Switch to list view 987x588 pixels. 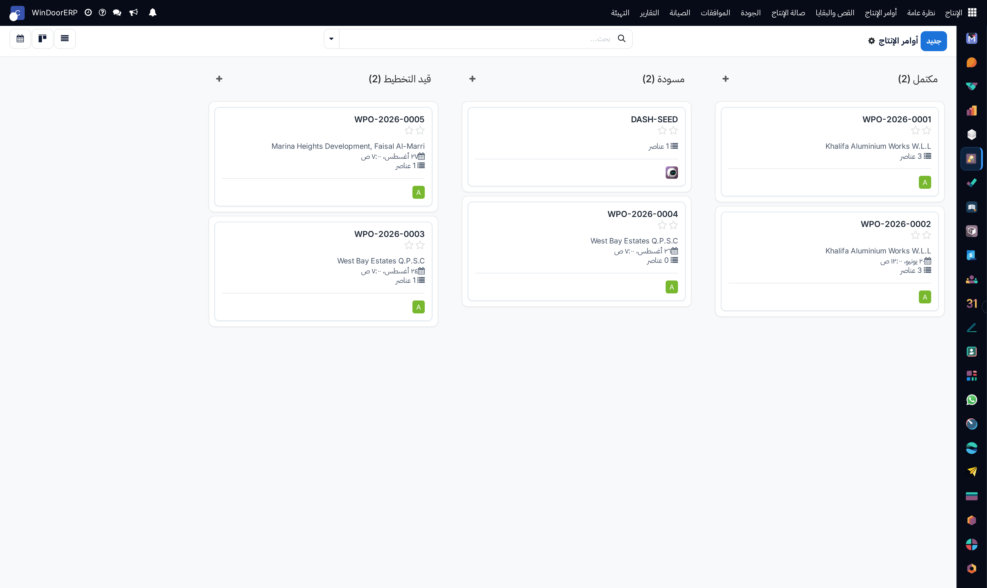65,39
